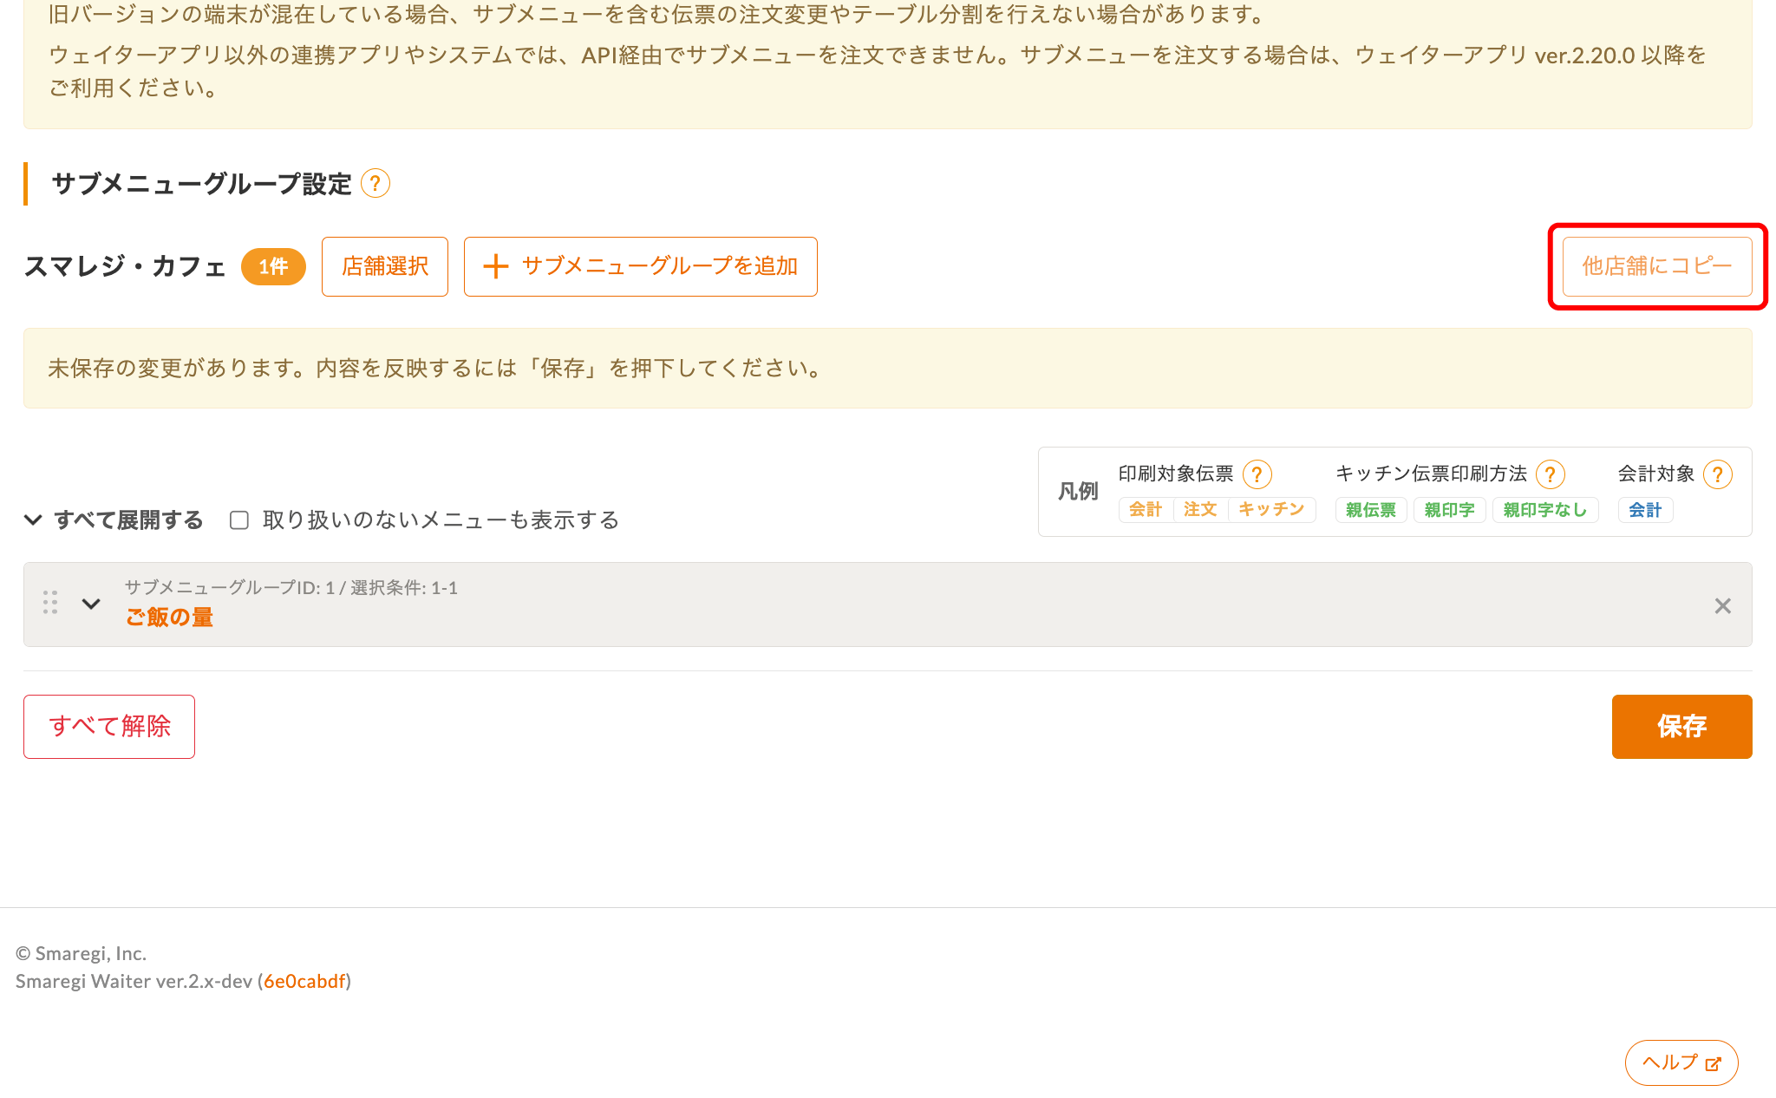Grab the drag handle of ご飯の量 row
This screenshot has width=1776, height=1098.
50,603
